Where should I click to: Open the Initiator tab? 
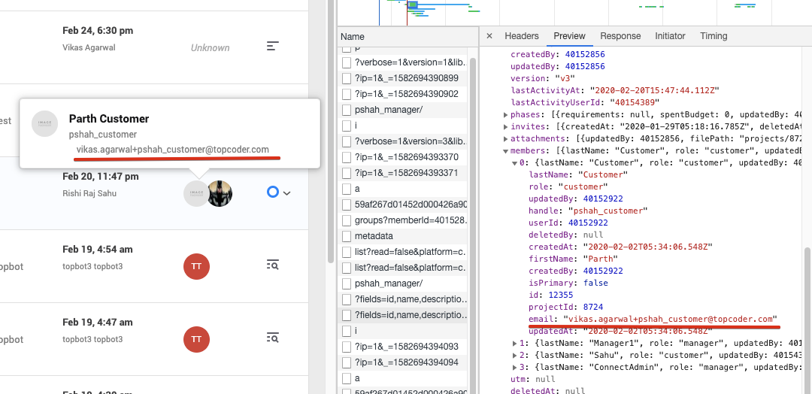(x=670, y=36)
